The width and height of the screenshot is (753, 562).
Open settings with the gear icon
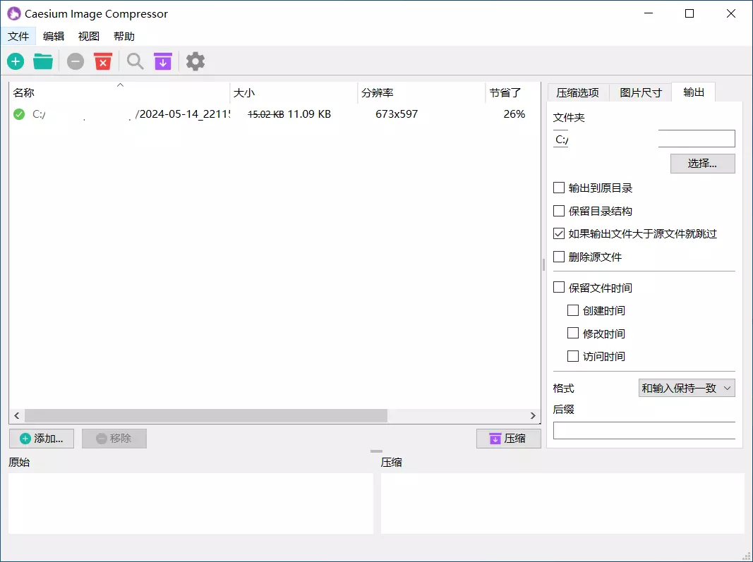pos(195,61)
